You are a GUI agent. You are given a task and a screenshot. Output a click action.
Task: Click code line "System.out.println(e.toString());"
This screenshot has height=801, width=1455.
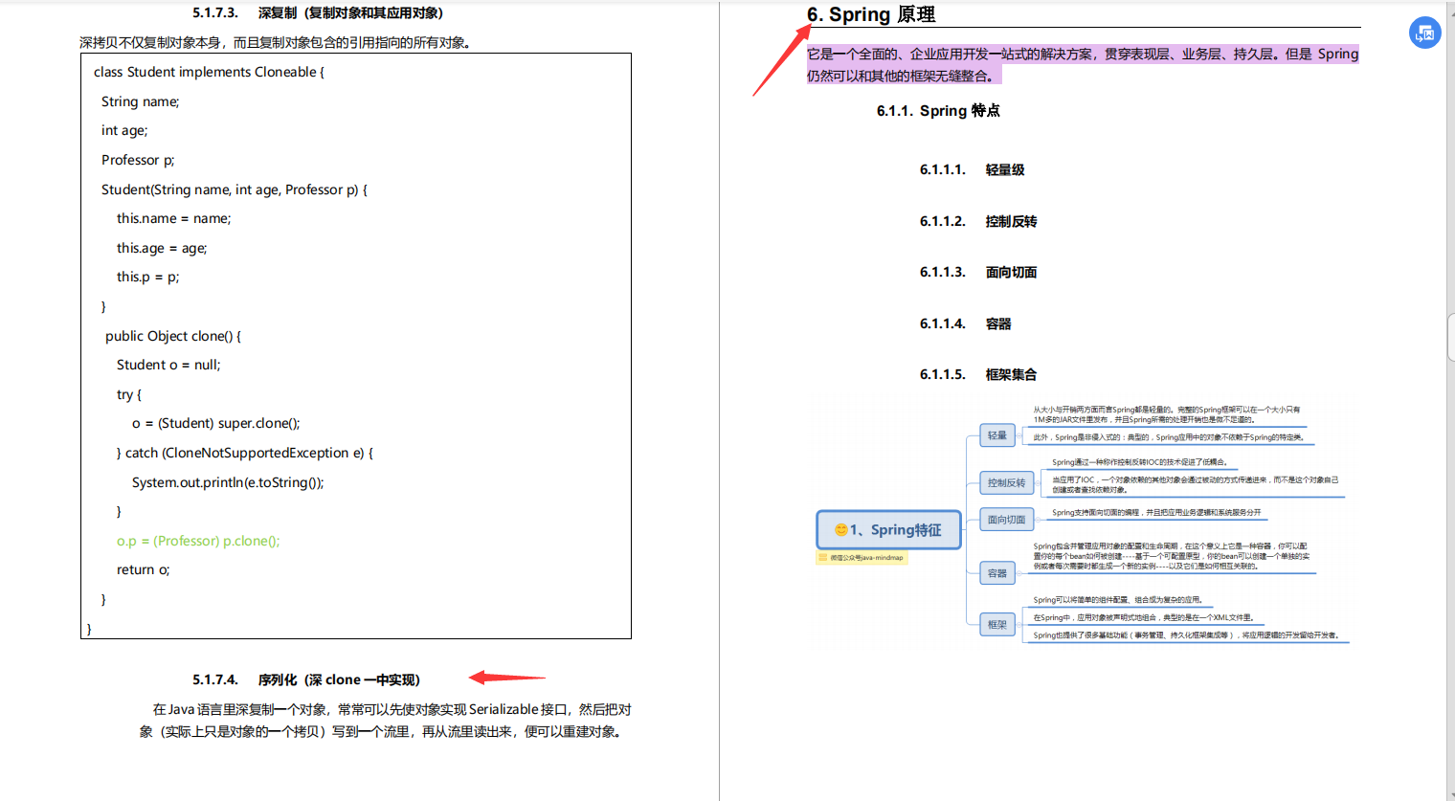coord(228,482)
